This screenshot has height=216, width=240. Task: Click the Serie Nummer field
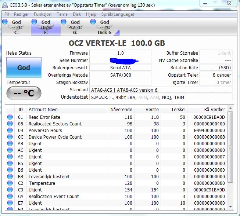[121, 61]
